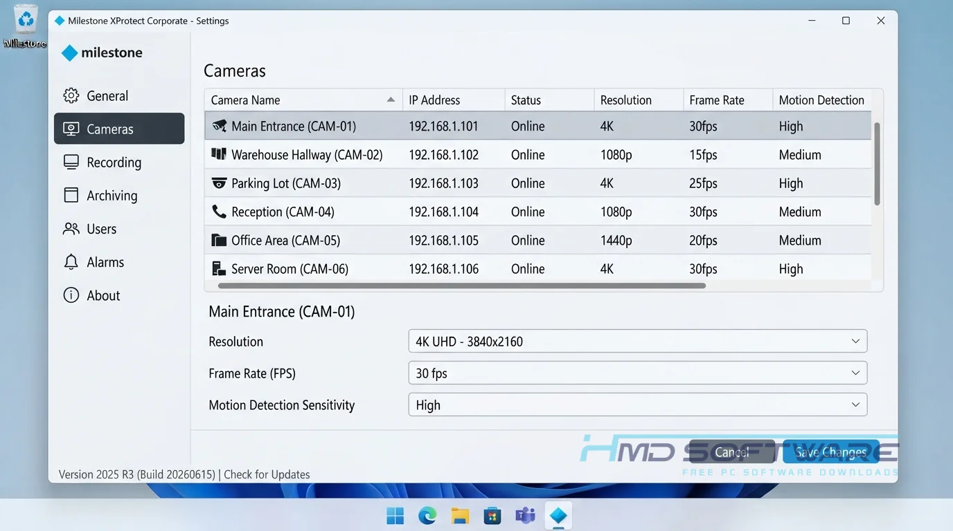Open the Recycle Bin desktop icon
Screen dimensions: 953x531
click(x=25, y=26)
